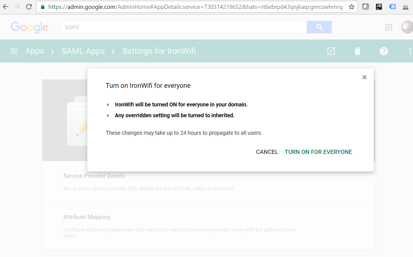Cancel the turn on dialog

(267, 152)
